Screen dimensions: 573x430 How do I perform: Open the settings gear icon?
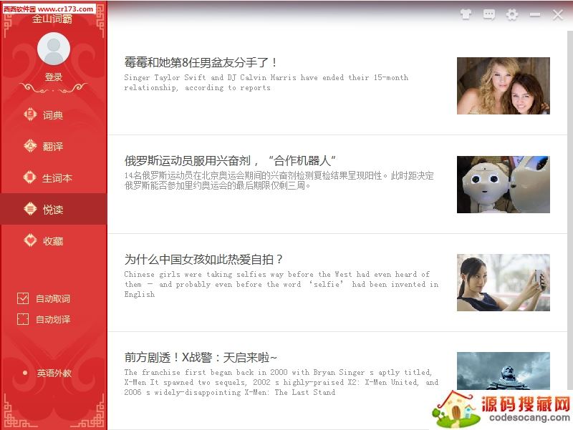512,14
